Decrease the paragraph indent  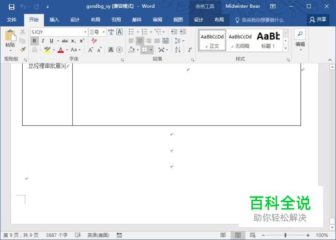click(x=174, y=32)
